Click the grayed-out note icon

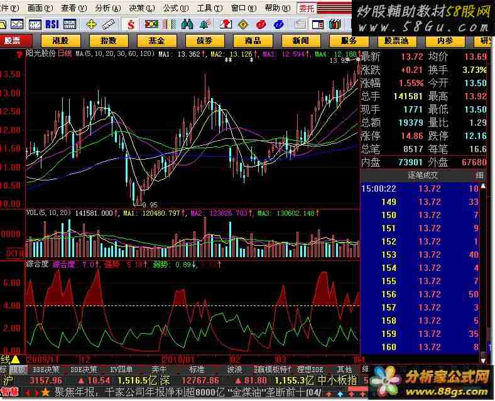[x=299, y=25]
